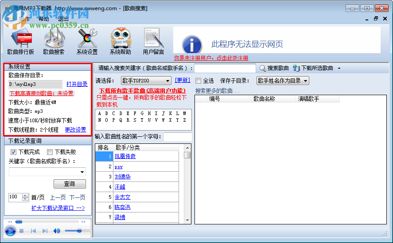
Task: Expand the 歌手姓名作为目录 dropdown
Action: (x=305, y=81)
